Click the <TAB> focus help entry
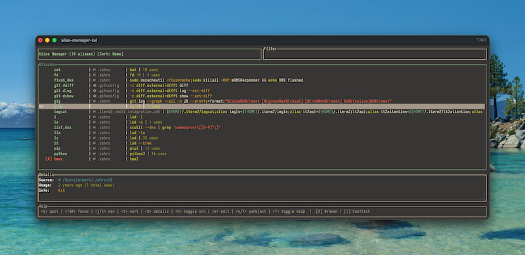The image size is (525, 255). tap(77, 212)
